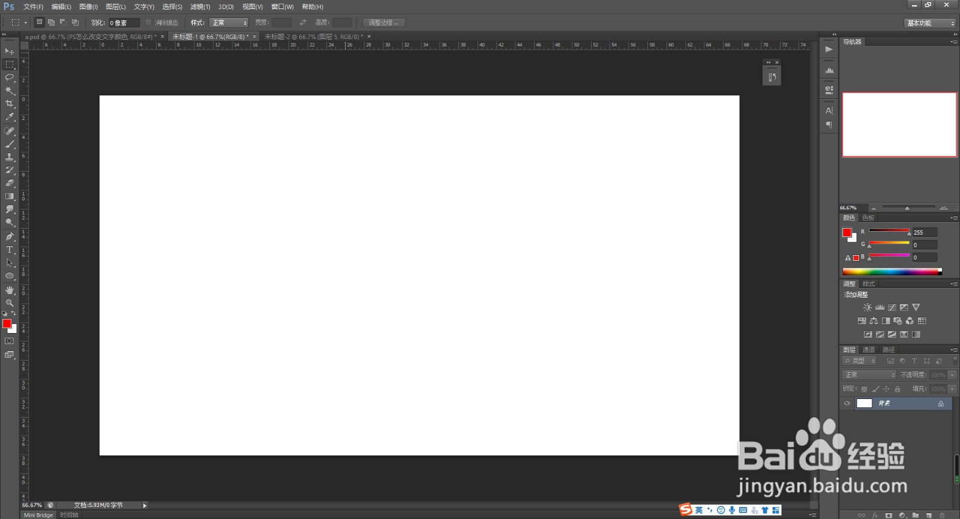Select the Zoom tool
Viewport: 960px width, 519px height.
10,302
